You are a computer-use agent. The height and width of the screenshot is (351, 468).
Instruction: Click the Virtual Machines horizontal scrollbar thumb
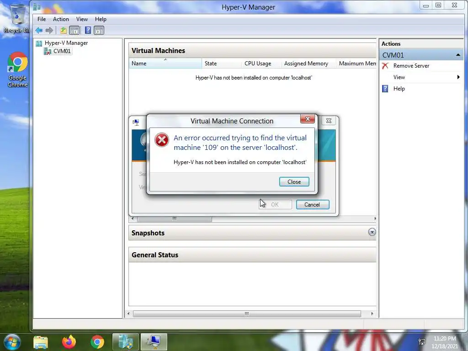174,219
